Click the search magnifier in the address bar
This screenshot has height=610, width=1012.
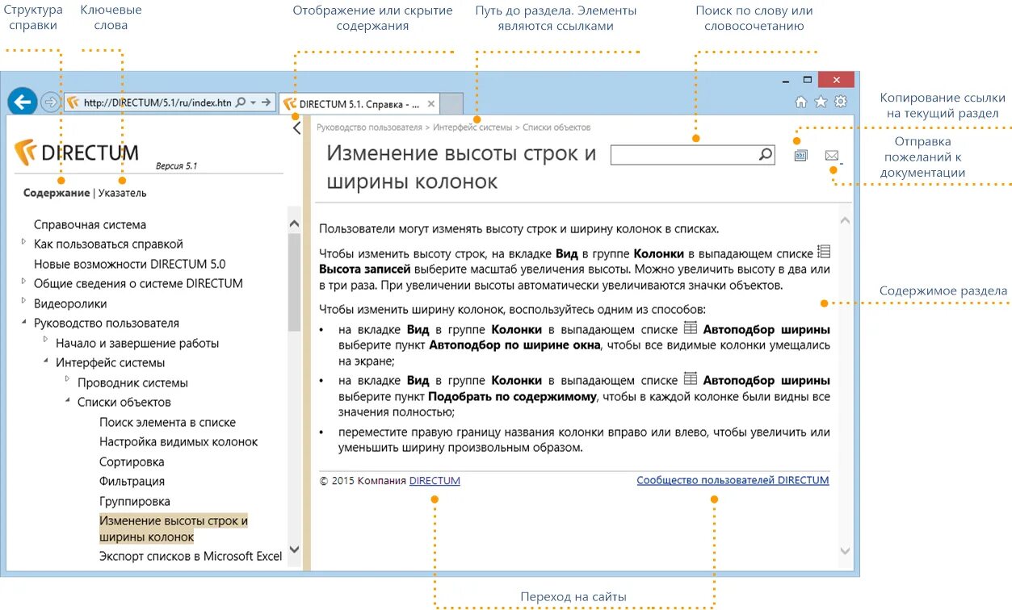point(240,102)
